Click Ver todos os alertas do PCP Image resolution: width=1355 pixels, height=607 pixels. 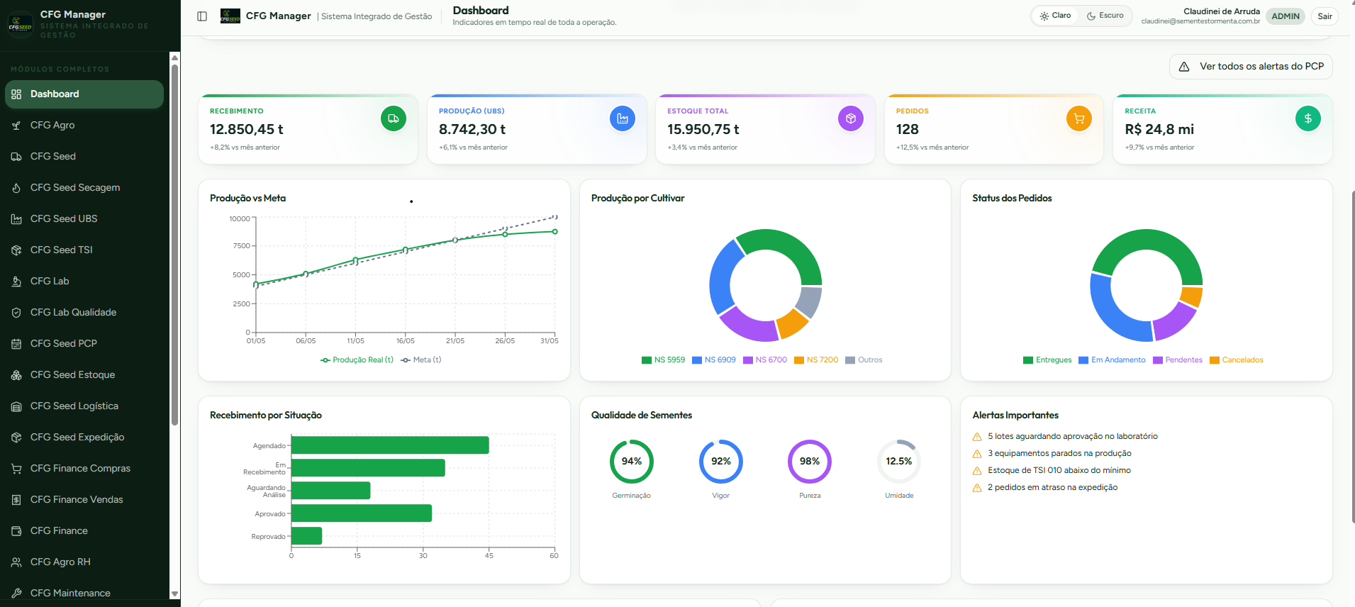tap(1251, 67)
